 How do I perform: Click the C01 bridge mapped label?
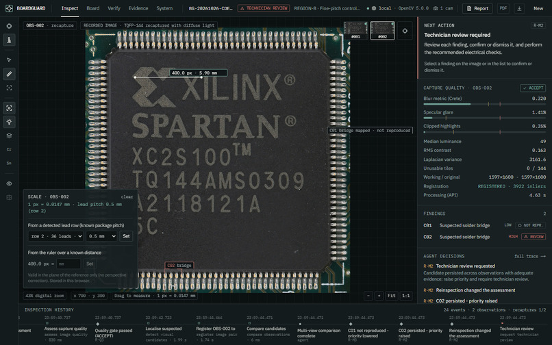tap(370, 130)
